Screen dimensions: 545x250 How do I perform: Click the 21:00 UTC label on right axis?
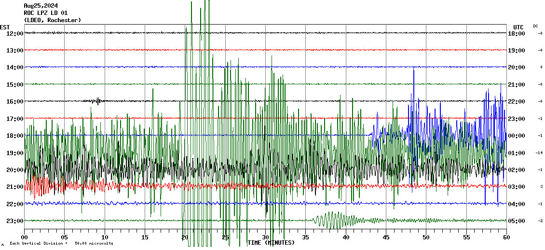(x=517, y=85)
